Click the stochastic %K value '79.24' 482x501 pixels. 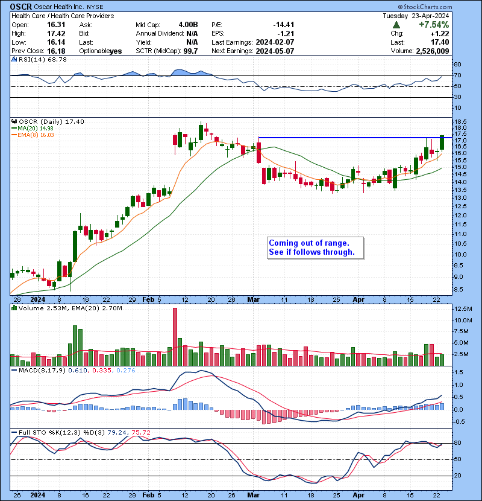[117, 433]
